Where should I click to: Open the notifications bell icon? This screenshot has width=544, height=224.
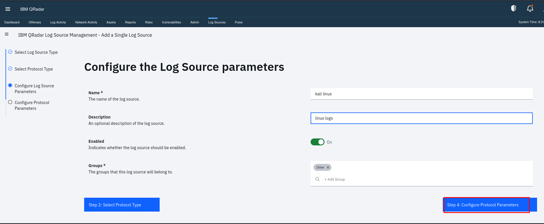(530, 9)
